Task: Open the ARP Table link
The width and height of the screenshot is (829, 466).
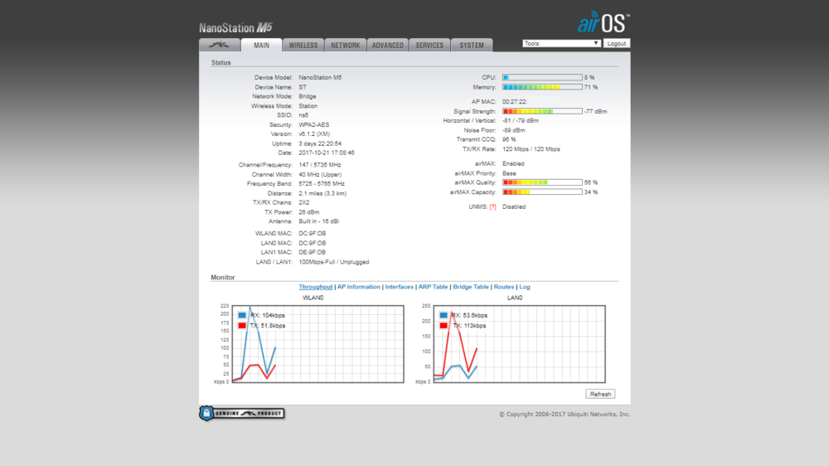Action: [433, 287]
